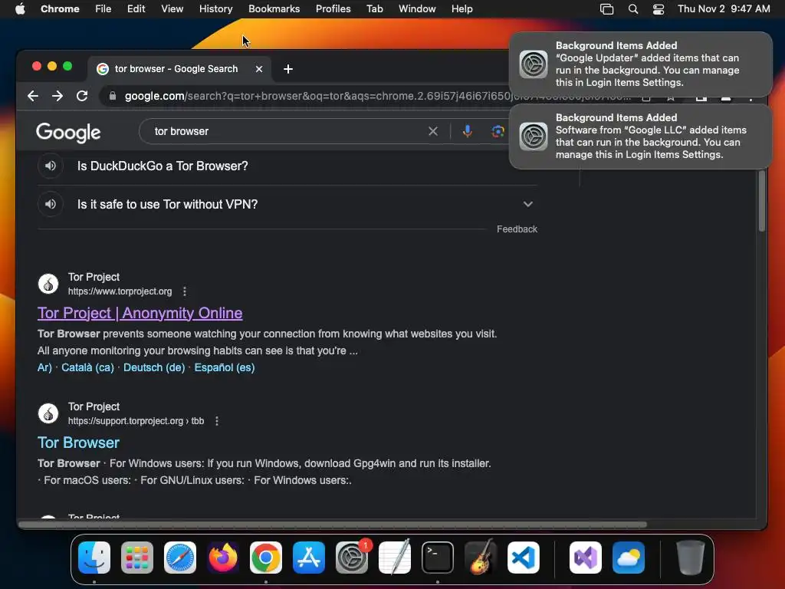Open Visual Studio Code from the Dock
Image resolution: width=785 pixels, height=589 pixels.
point(524,558)
